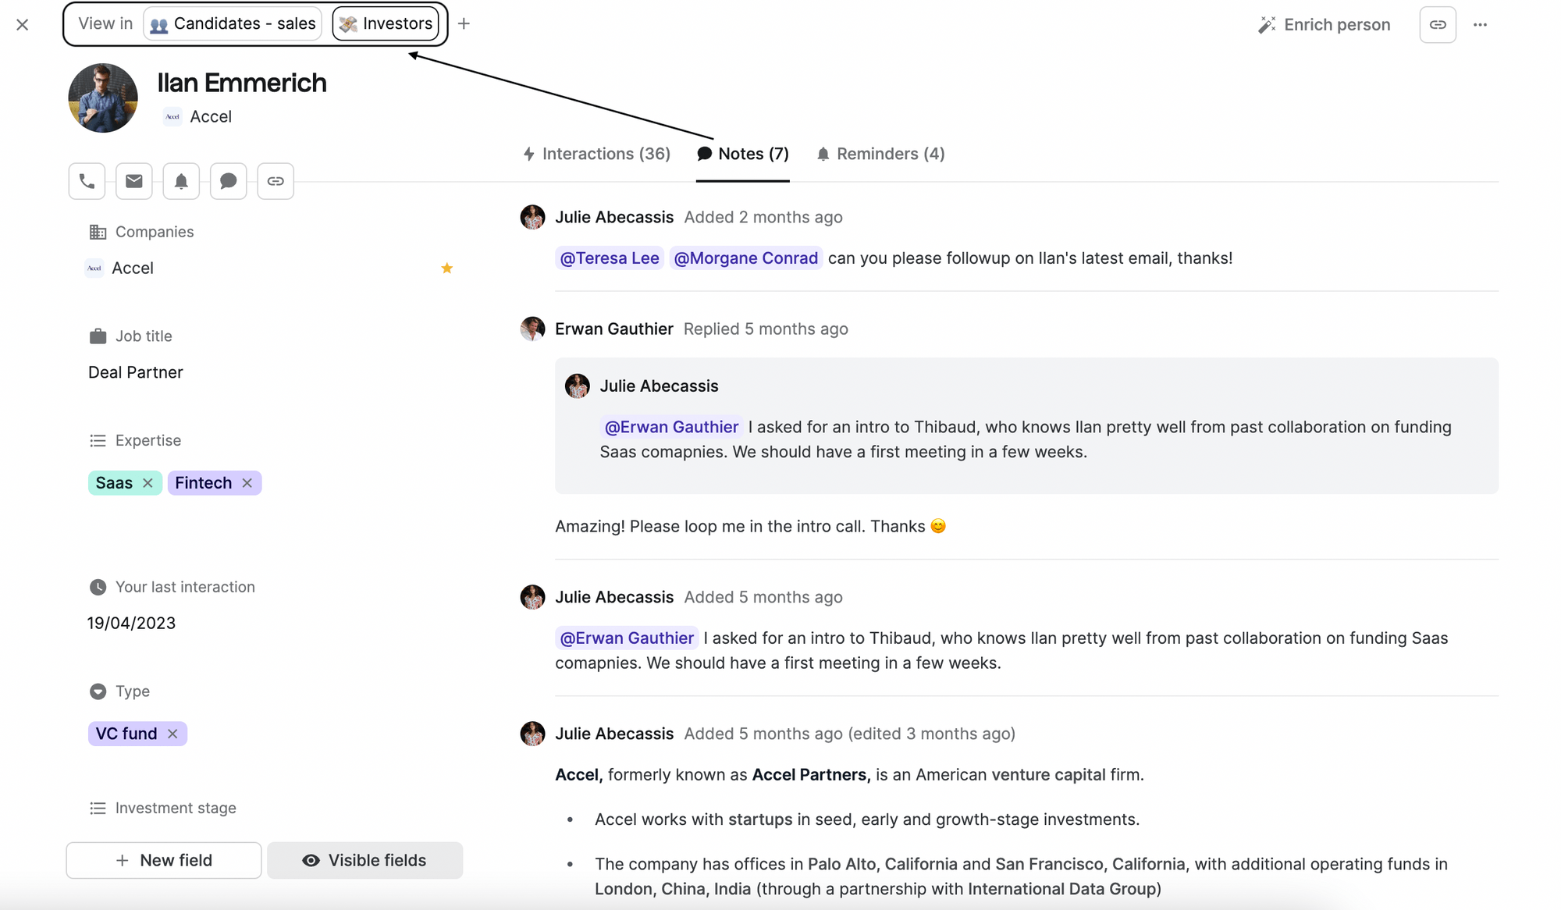Remove the Saas expertise tag
This screenshot has height=910, width=1561.
[x=148, y=482]
